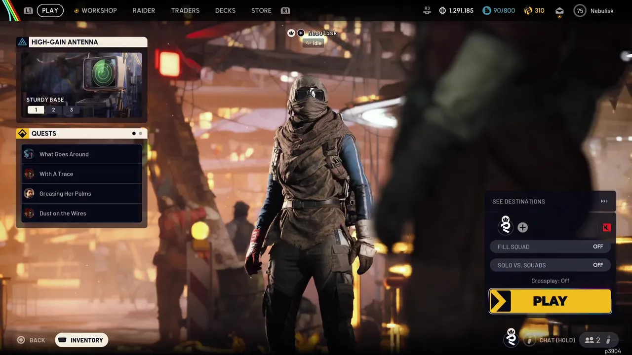632x355 pixels.
Task: Click the crown leader icon above character
Action: (291, 33)
